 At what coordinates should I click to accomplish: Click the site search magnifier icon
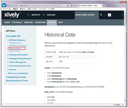101,15
